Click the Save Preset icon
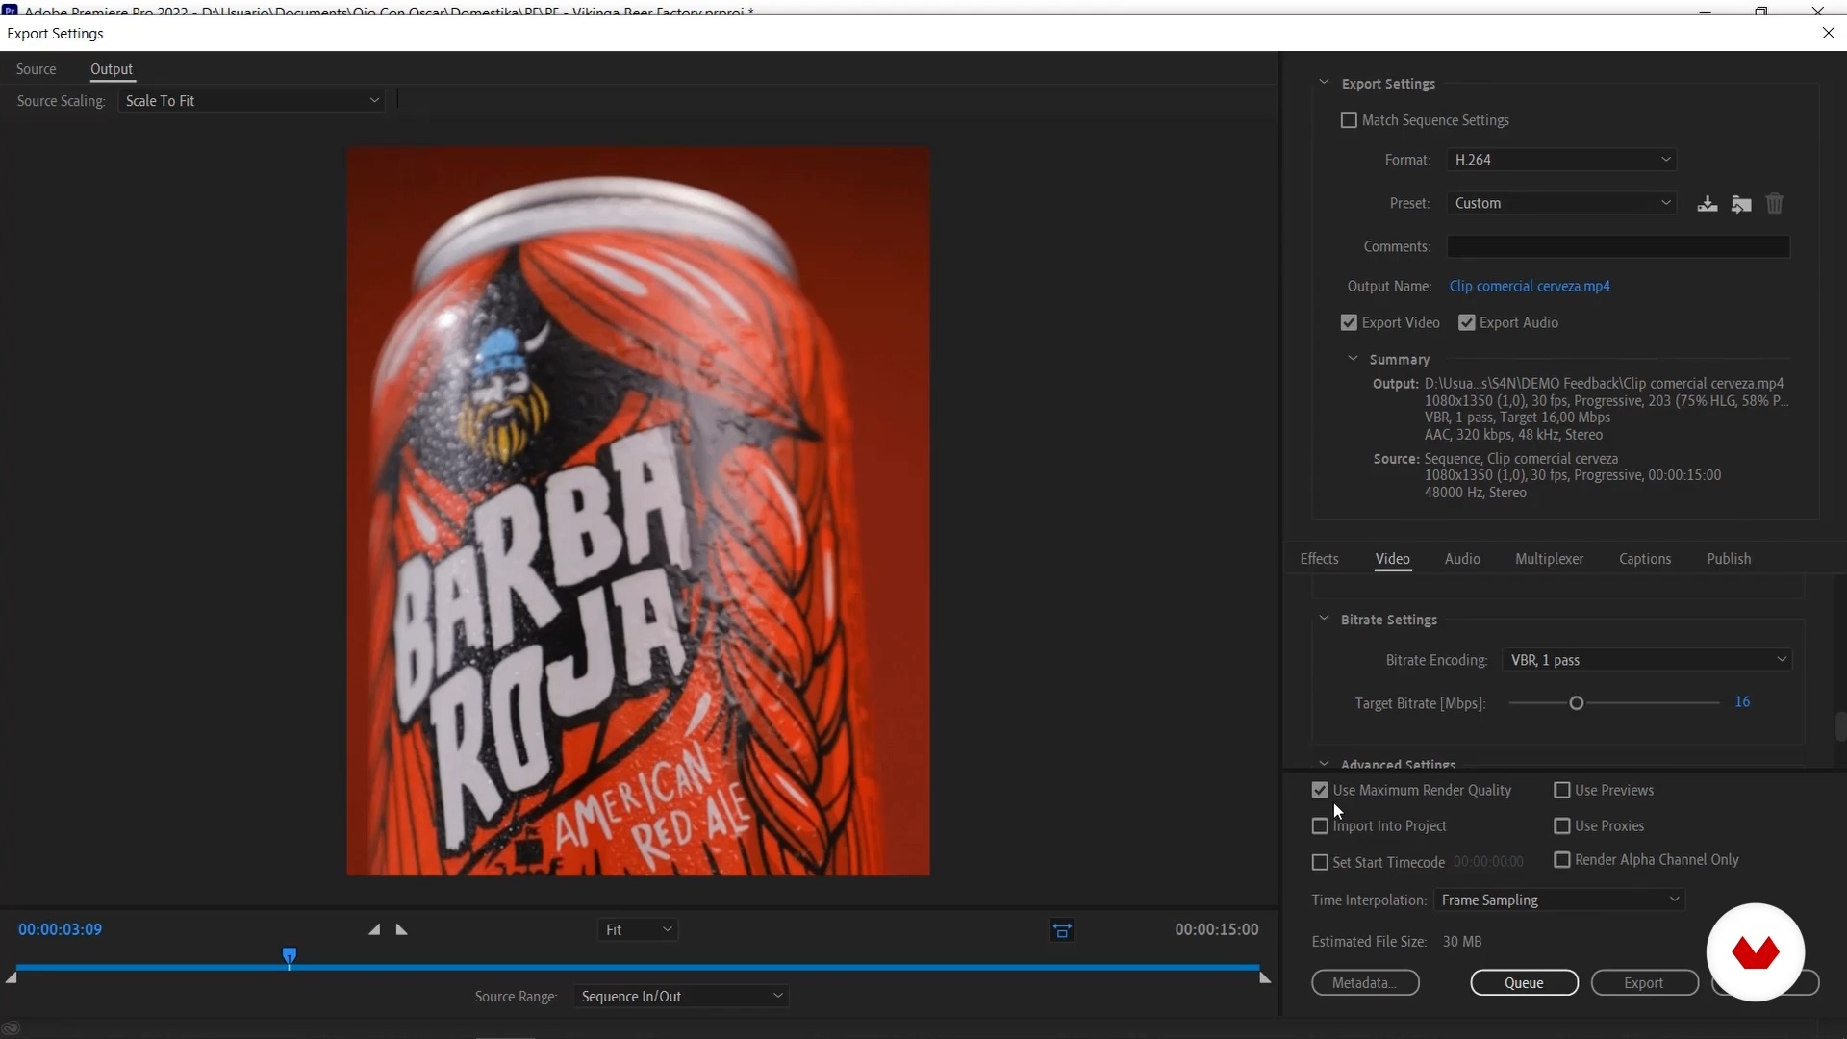1847x1039 pixels. tap(1708, 204)
